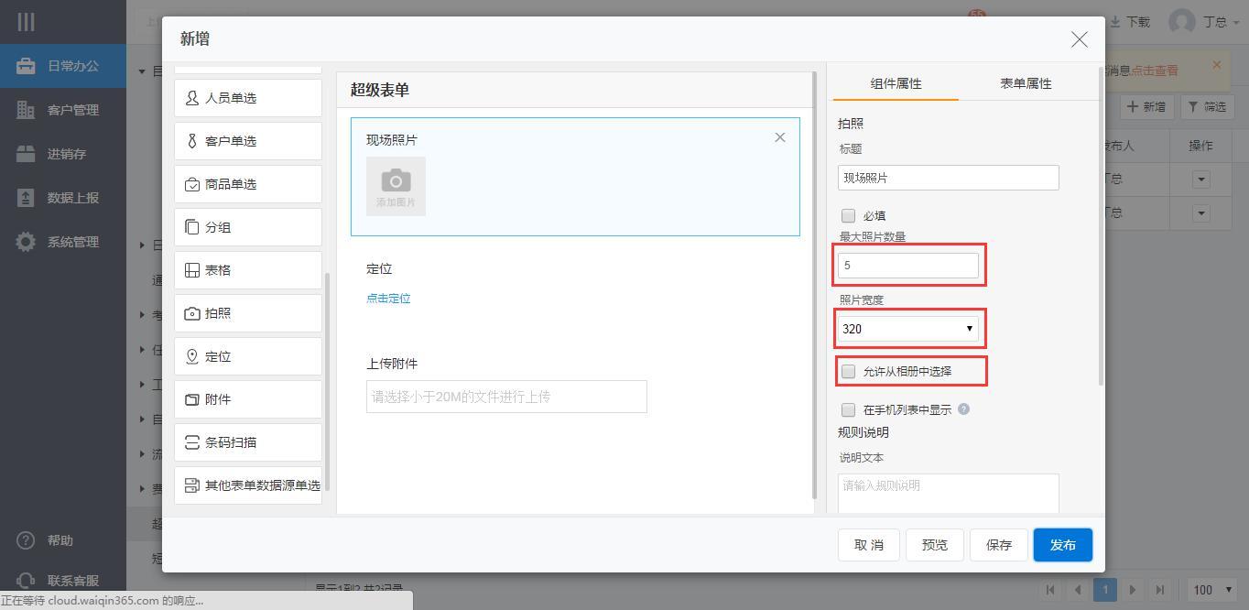This screenshot has height=610, width=1249.
Task: Add the 人员单选 person select component
Action: tap(247, 98)
